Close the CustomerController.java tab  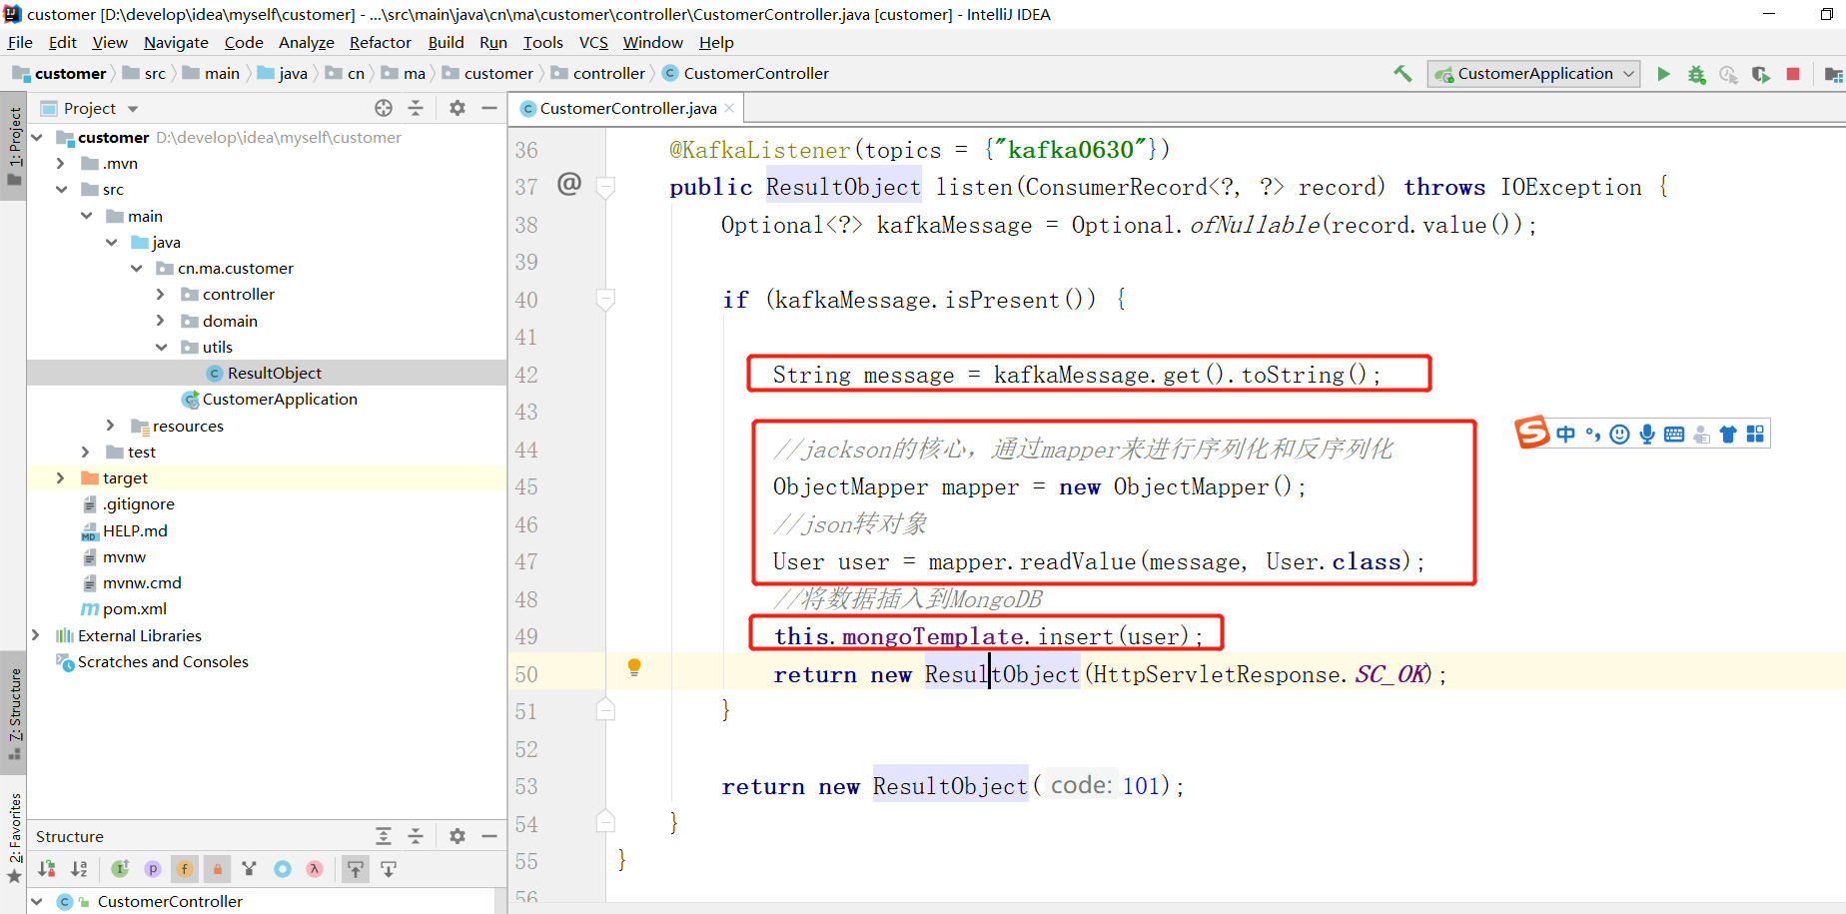coord(730,108)
